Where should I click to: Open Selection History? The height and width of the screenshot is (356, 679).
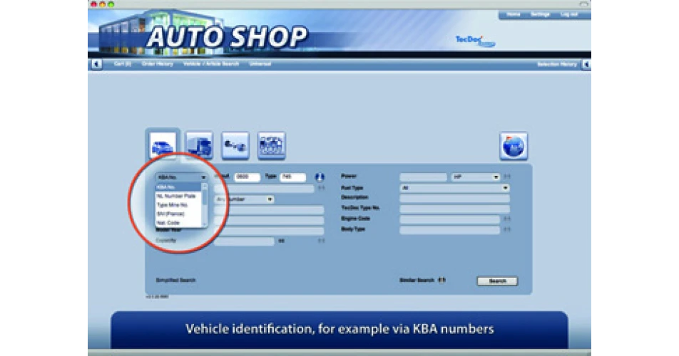pyautogui.click(x=557, y=64)
